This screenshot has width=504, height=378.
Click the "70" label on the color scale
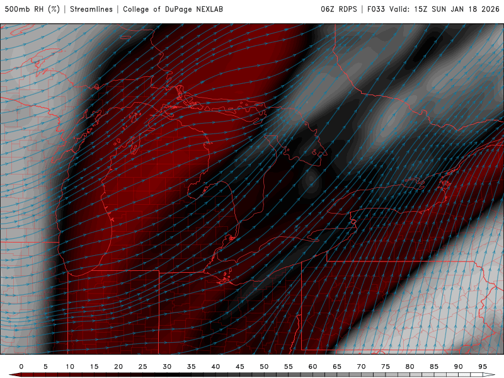click(361, 367)
